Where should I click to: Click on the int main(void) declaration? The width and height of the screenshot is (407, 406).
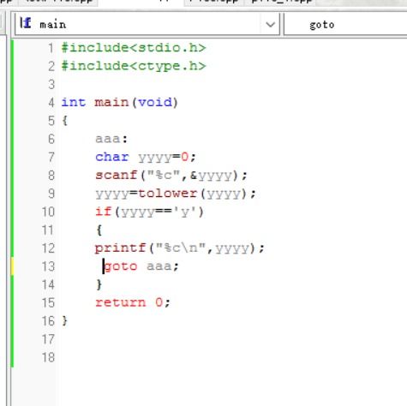tap(120, 102)
